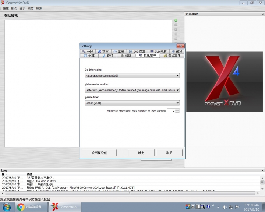Click the ConvertXtoDVD title bar icon
The width and height of the screenshot is (265, 212).
click(3, 3)
